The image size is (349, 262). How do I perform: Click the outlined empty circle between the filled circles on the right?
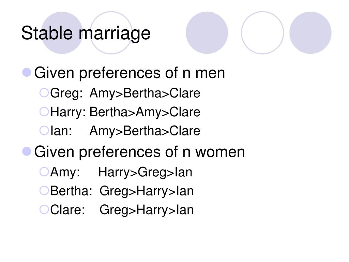tap(262, 33)
